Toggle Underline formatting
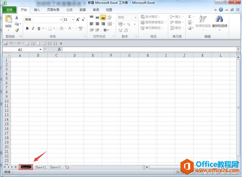Screen dimensions: 242x177 [39, 28]
